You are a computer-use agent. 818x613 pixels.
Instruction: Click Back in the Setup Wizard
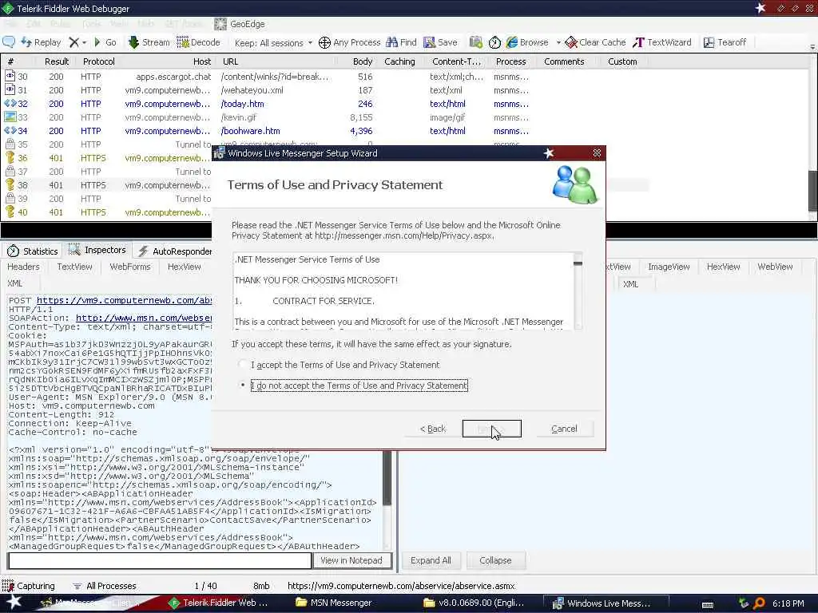coord(433,429)
